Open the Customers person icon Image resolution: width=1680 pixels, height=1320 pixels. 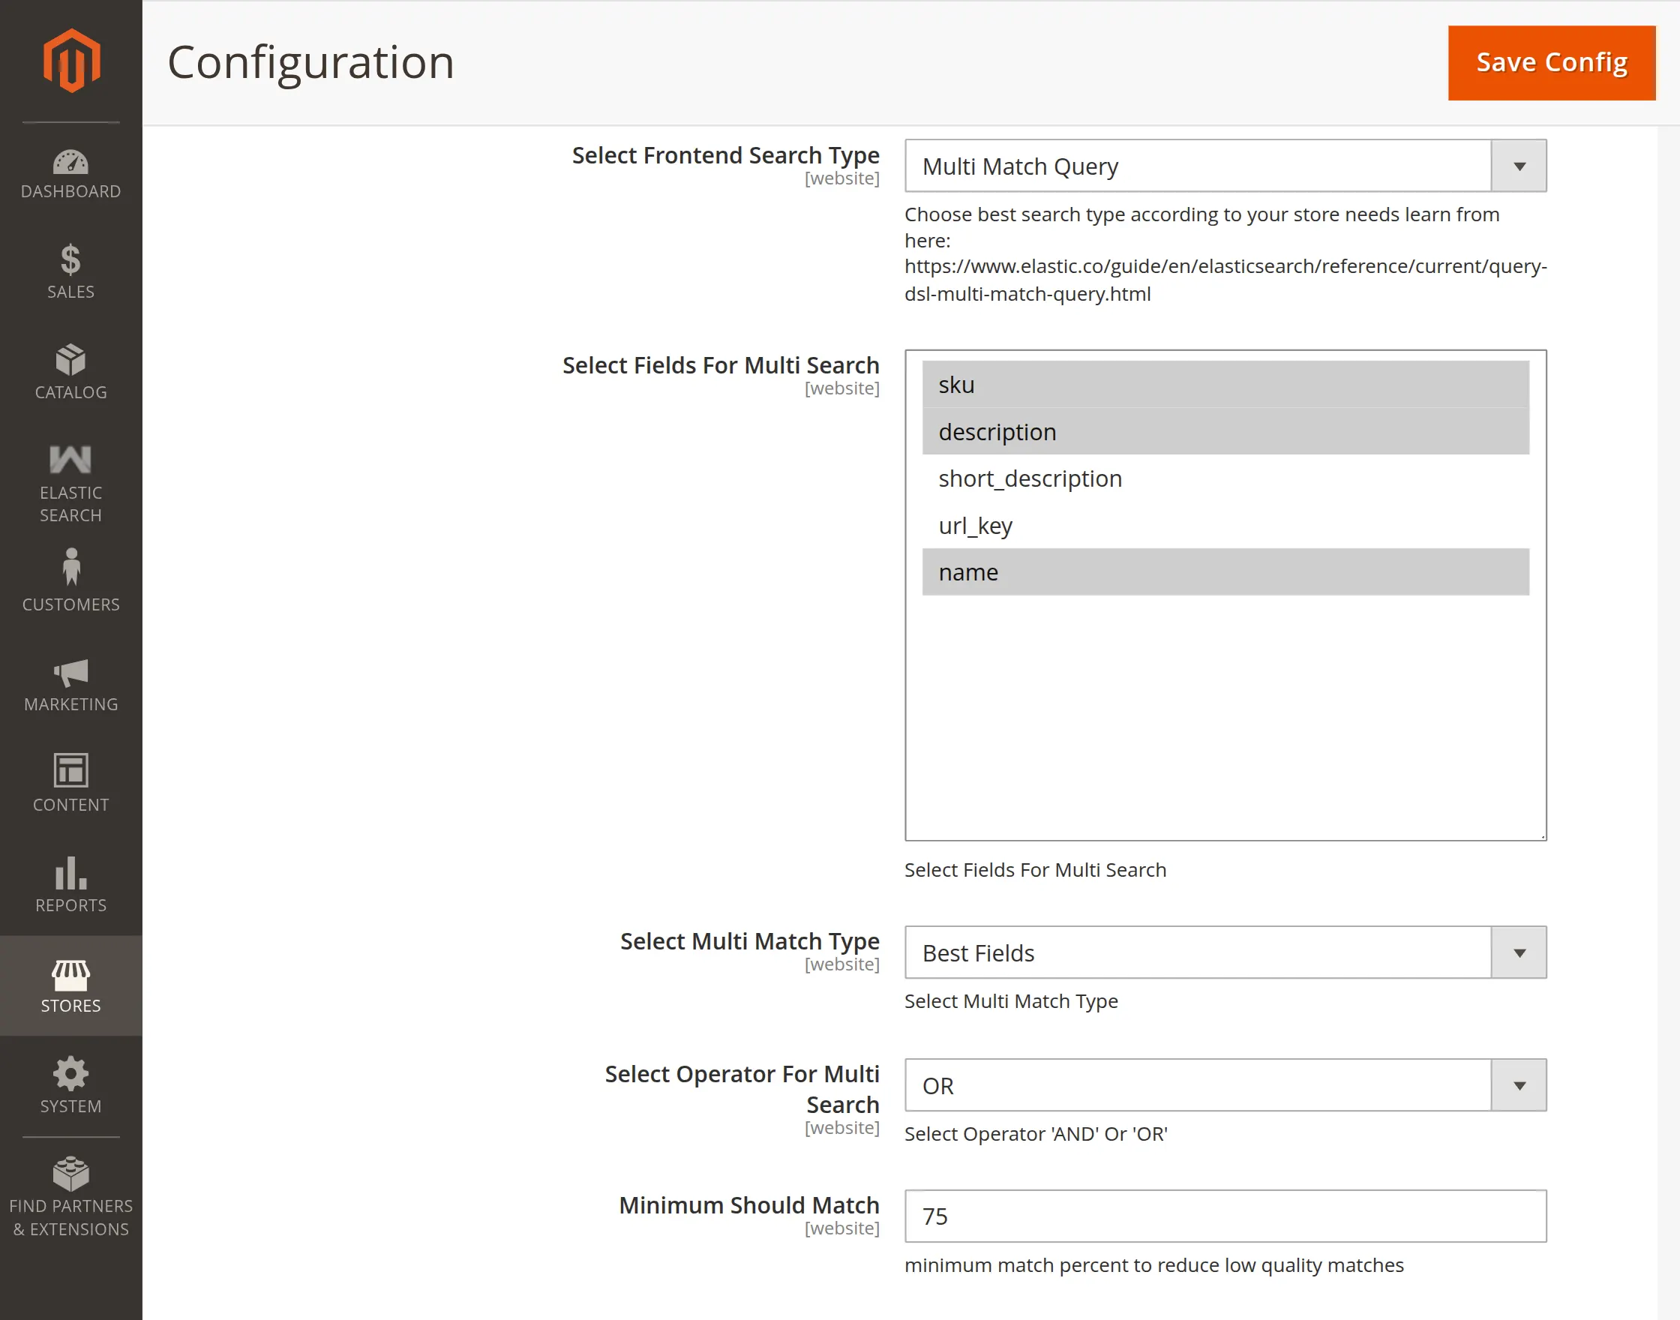[x=71, y=566]
